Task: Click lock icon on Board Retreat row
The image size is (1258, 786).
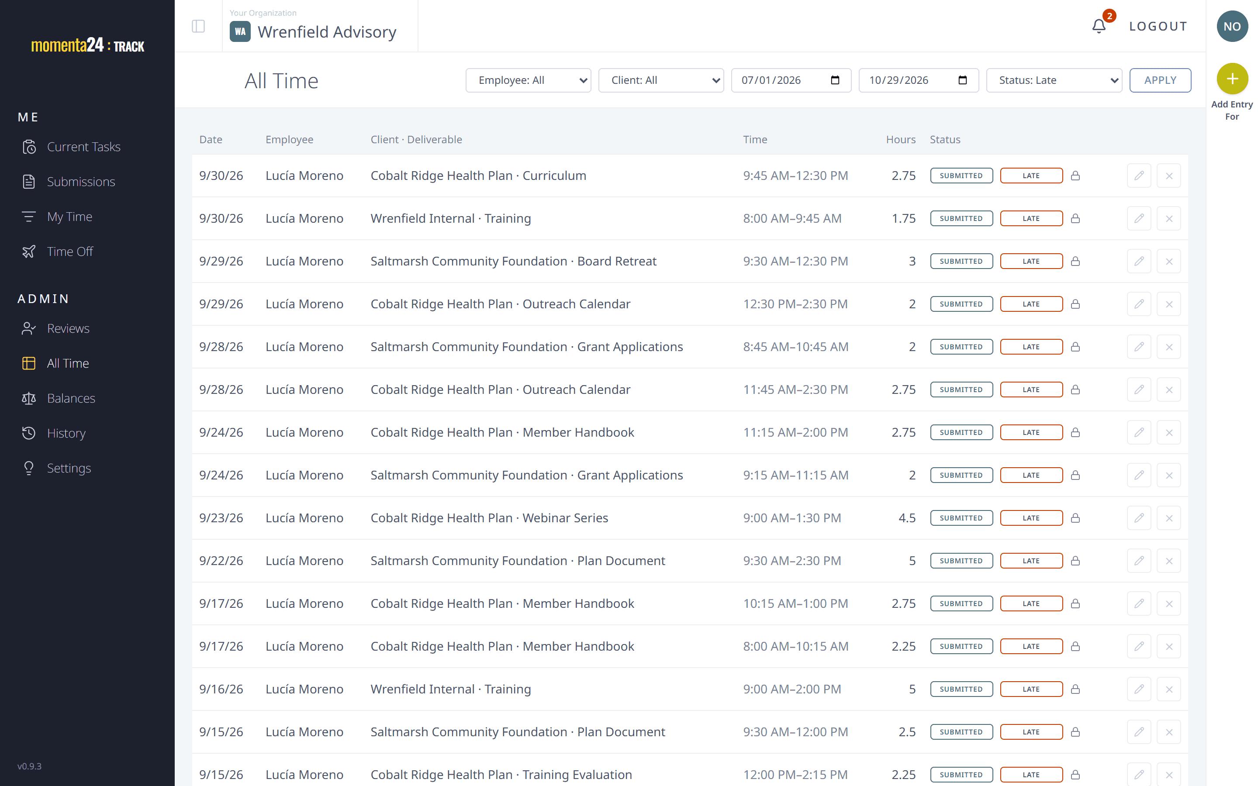Action: [x=1075, y=261]
